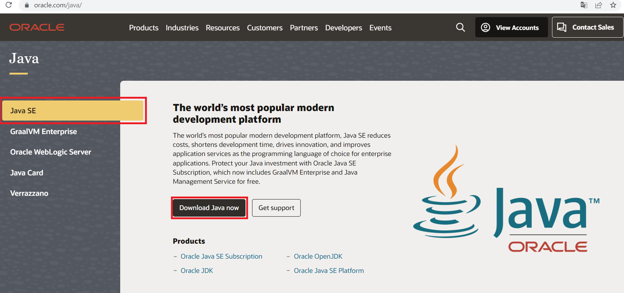Select the Verrazzano sidebar tab
This screenshot has width=624, height=293.
(29, 193)
